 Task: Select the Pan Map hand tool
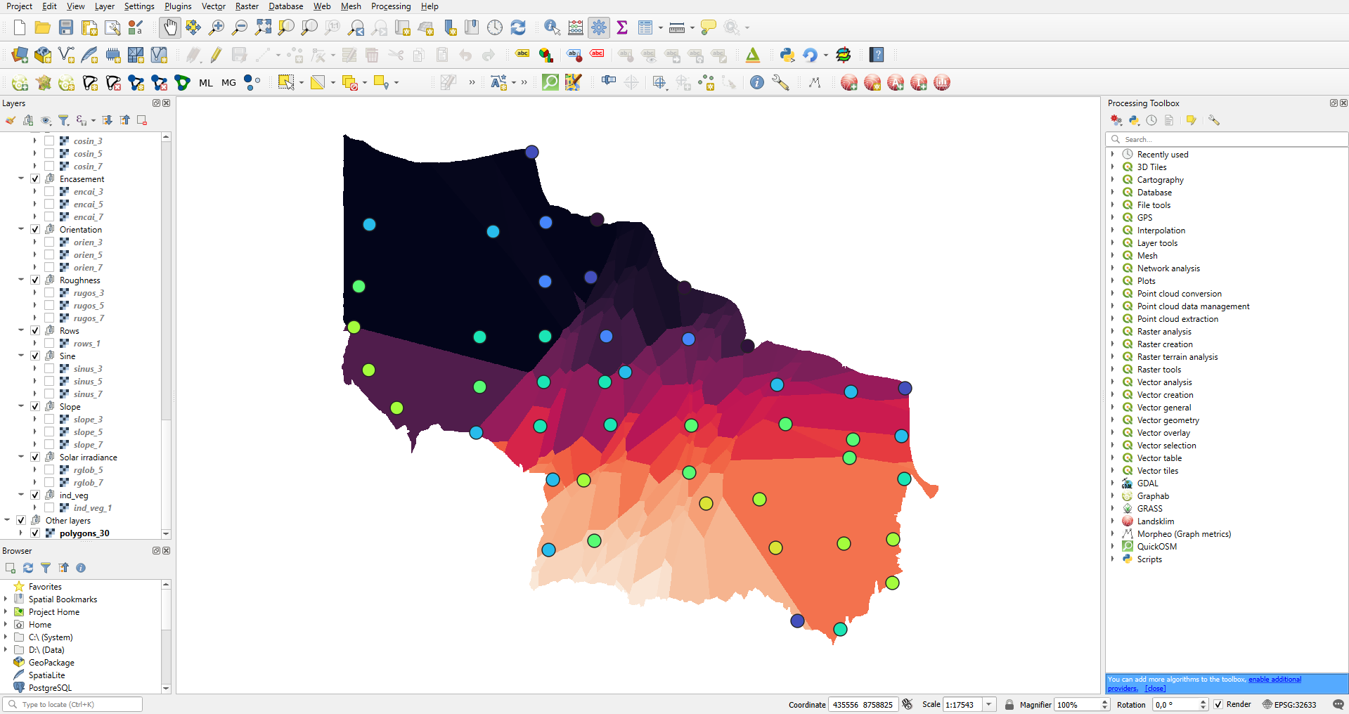[x=169, y=27]
